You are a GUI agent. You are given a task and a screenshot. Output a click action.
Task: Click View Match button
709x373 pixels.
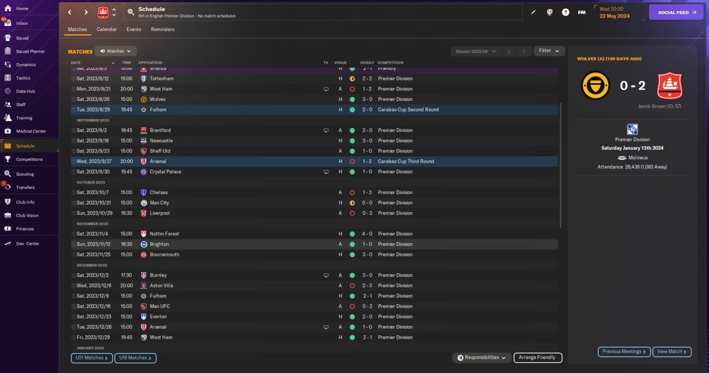(x=672, y=351)
